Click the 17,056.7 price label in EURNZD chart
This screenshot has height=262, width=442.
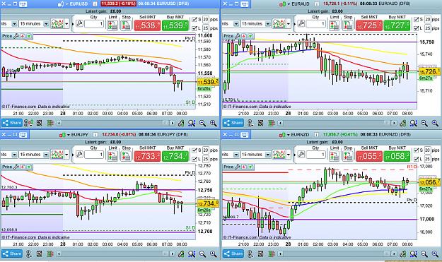point(429,182)
